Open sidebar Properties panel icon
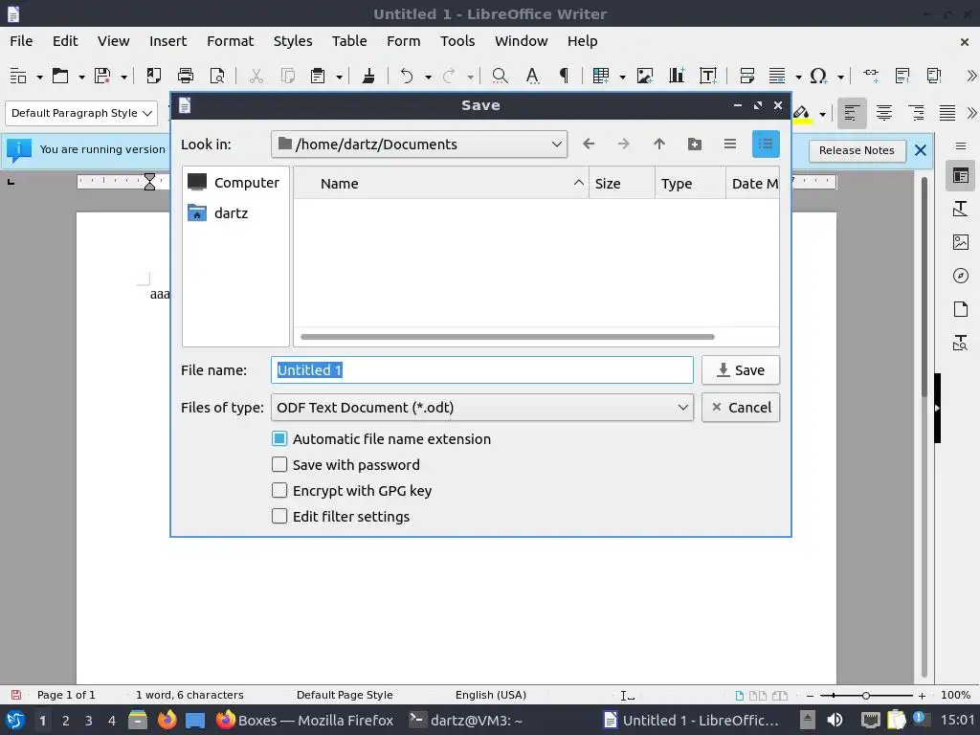The width and height of the screenshot is (980, 735). [x=961, y=176]
